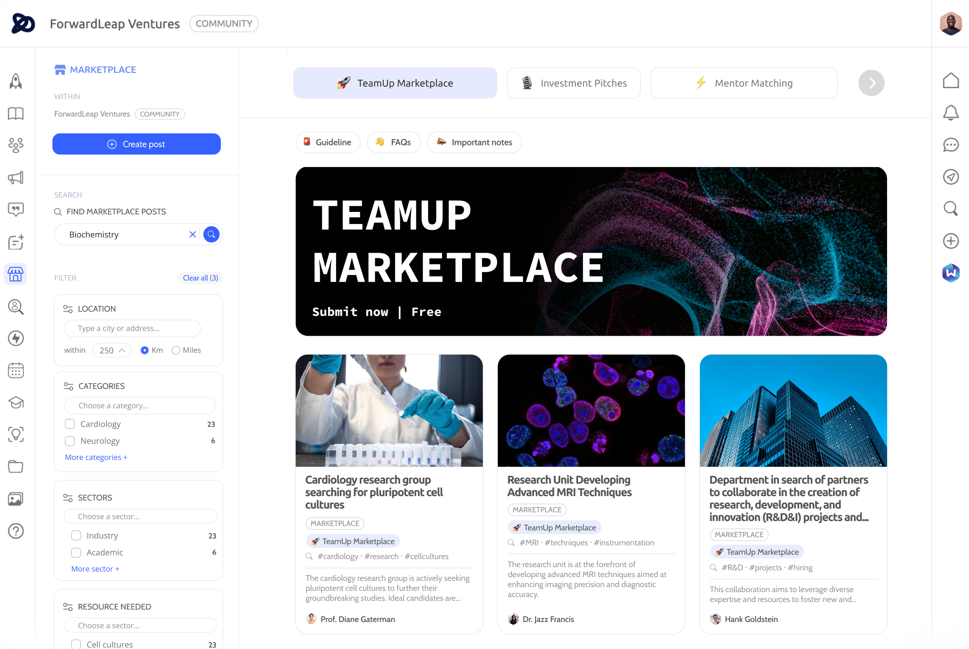Click the plus circle icon in right sidebar
The height and width of the screenshot is (649, 969).
[951, 241]
